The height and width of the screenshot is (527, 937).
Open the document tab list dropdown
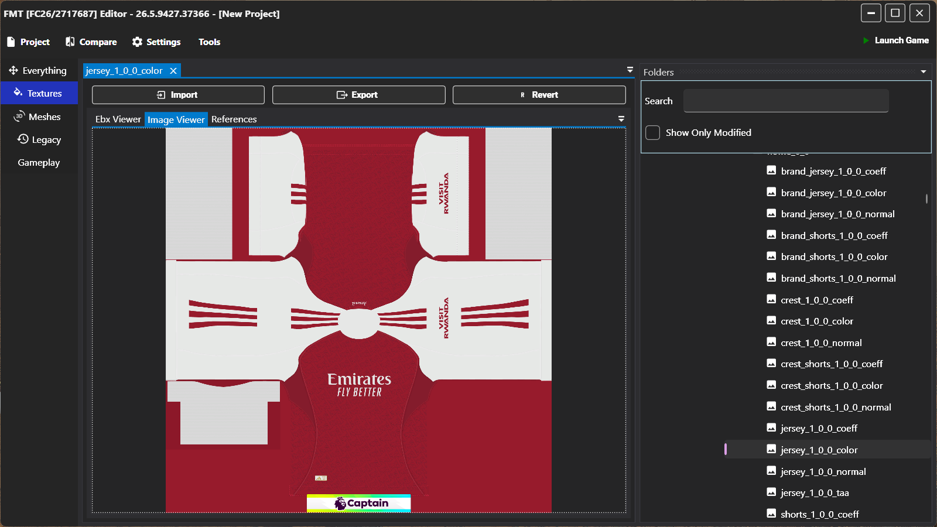630,70
